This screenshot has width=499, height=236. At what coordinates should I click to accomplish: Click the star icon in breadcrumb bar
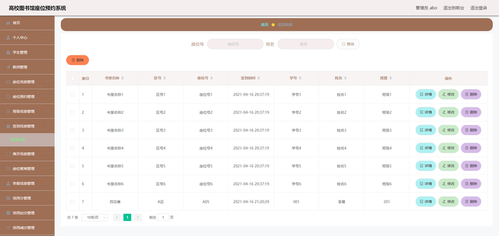coord(273,25)
